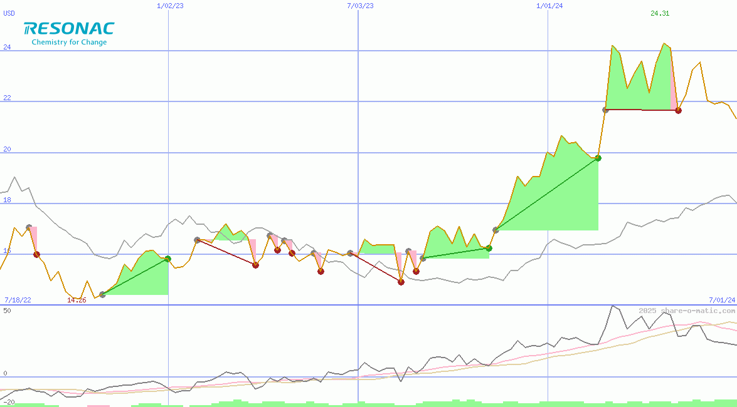
Task: Click gray marker starting the flat line near 22
Action: click(605, 110)
